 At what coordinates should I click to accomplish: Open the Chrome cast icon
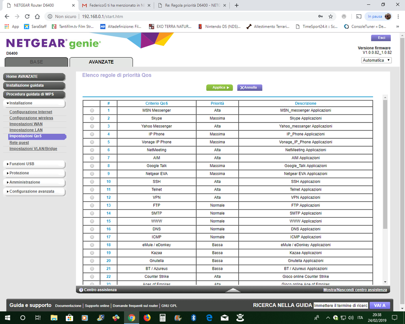pos(359,17)
